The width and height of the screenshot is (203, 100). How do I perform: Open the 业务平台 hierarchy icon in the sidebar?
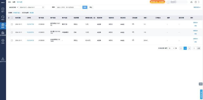tap(3, 60)
